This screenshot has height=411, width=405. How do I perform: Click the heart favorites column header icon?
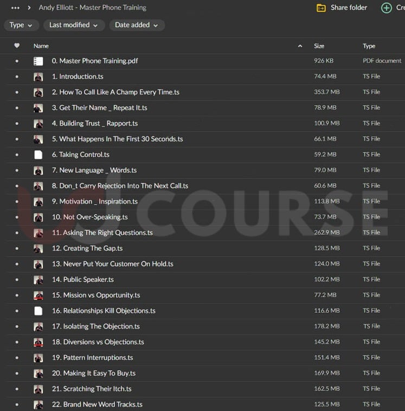(x=17, y=46)
